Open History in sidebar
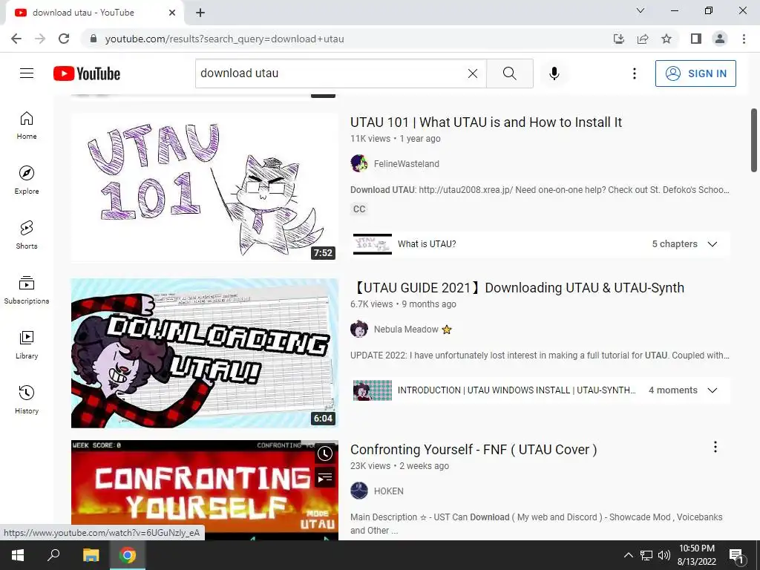 [27, 399]
